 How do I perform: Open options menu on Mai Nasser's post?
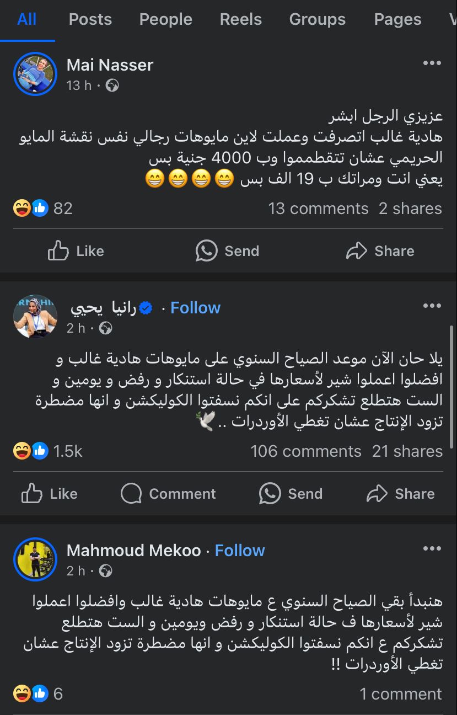(x=432, y=63)
